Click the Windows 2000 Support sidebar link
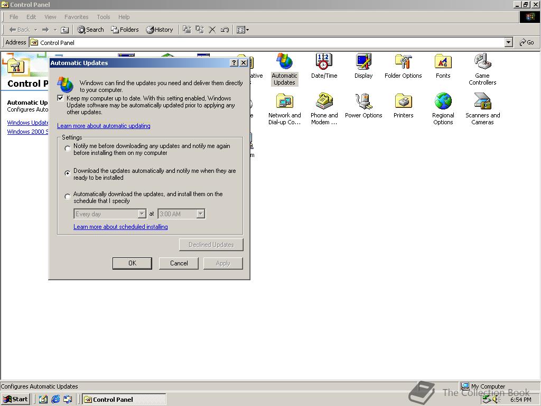 point(27,132)
